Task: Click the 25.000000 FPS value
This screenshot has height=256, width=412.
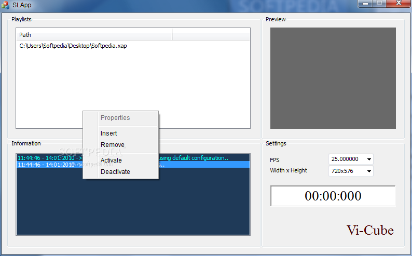Action: pyautogui.click(x=345, y=159)
